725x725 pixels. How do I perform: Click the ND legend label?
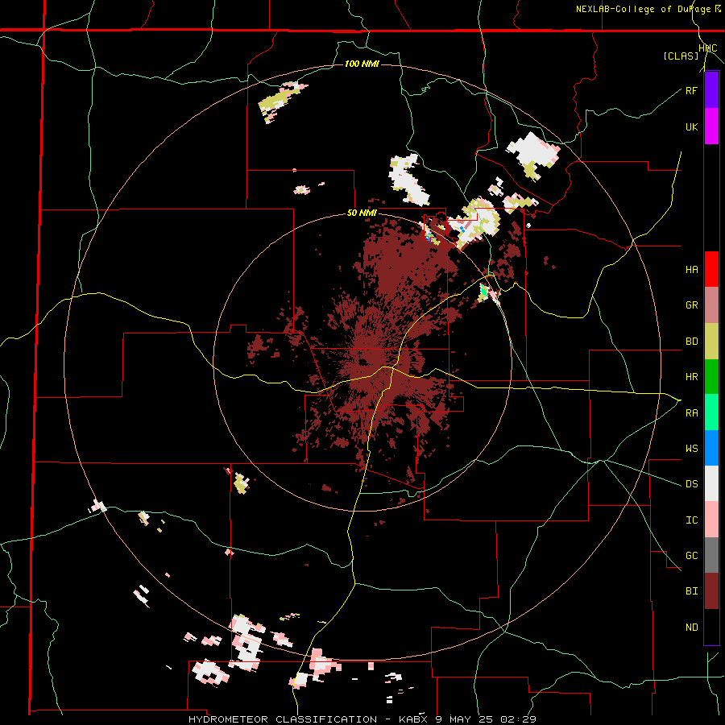coord(691,628)
